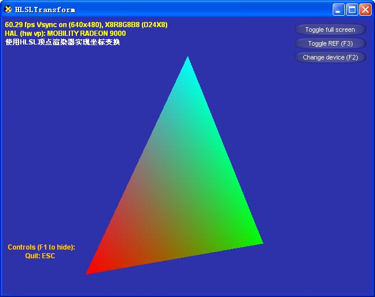Close the HLSLTransform window

click(365, 10)
